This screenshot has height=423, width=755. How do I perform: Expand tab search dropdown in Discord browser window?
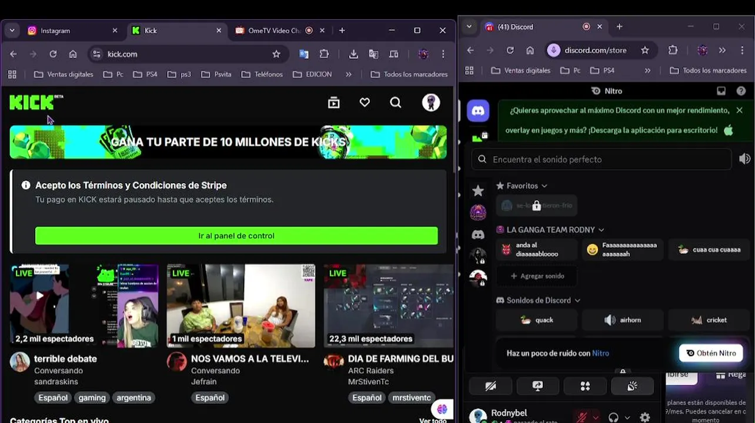(x=469, y=26)
